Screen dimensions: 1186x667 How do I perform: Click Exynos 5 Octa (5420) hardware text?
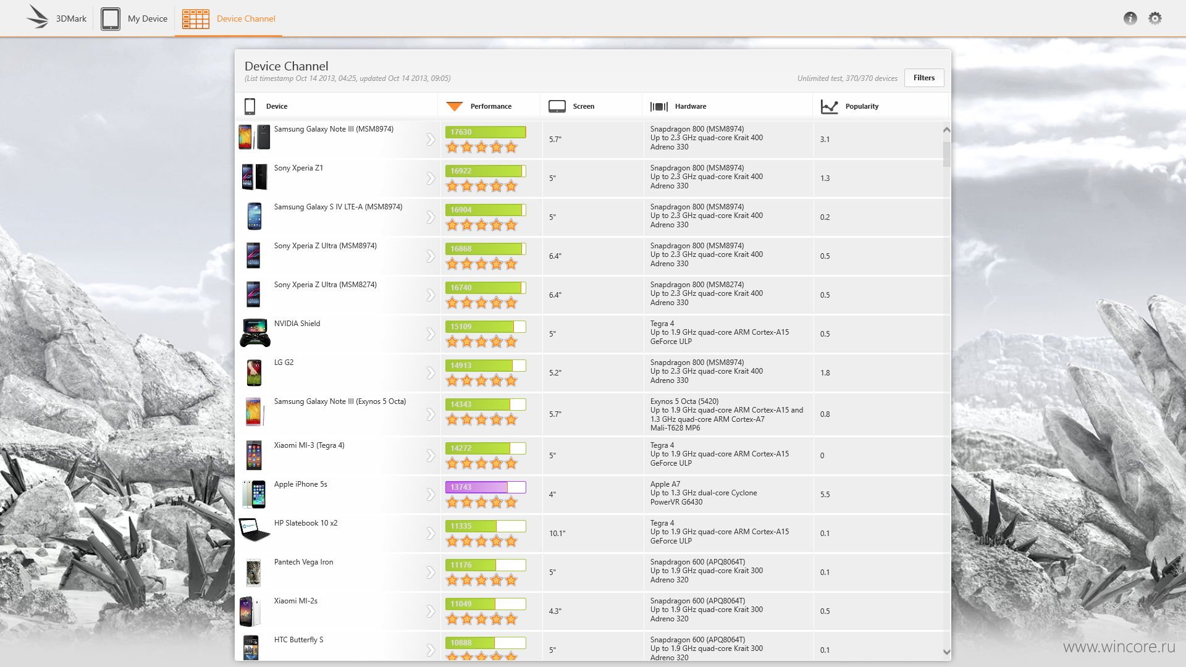click(684, 401)
